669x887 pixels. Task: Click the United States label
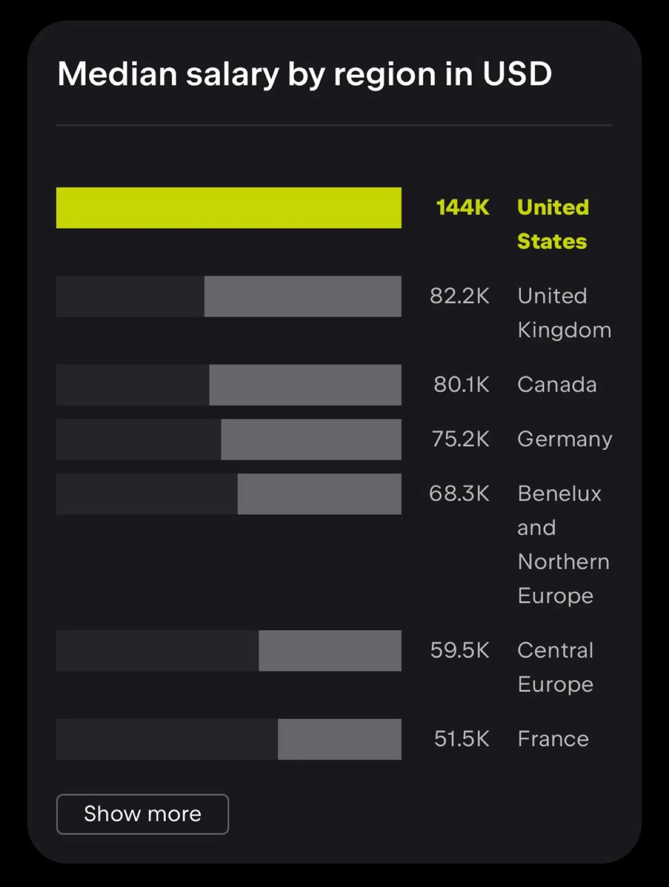[553, 224]
